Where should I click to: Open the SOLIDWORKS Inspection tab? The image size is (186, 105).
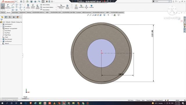117,12
